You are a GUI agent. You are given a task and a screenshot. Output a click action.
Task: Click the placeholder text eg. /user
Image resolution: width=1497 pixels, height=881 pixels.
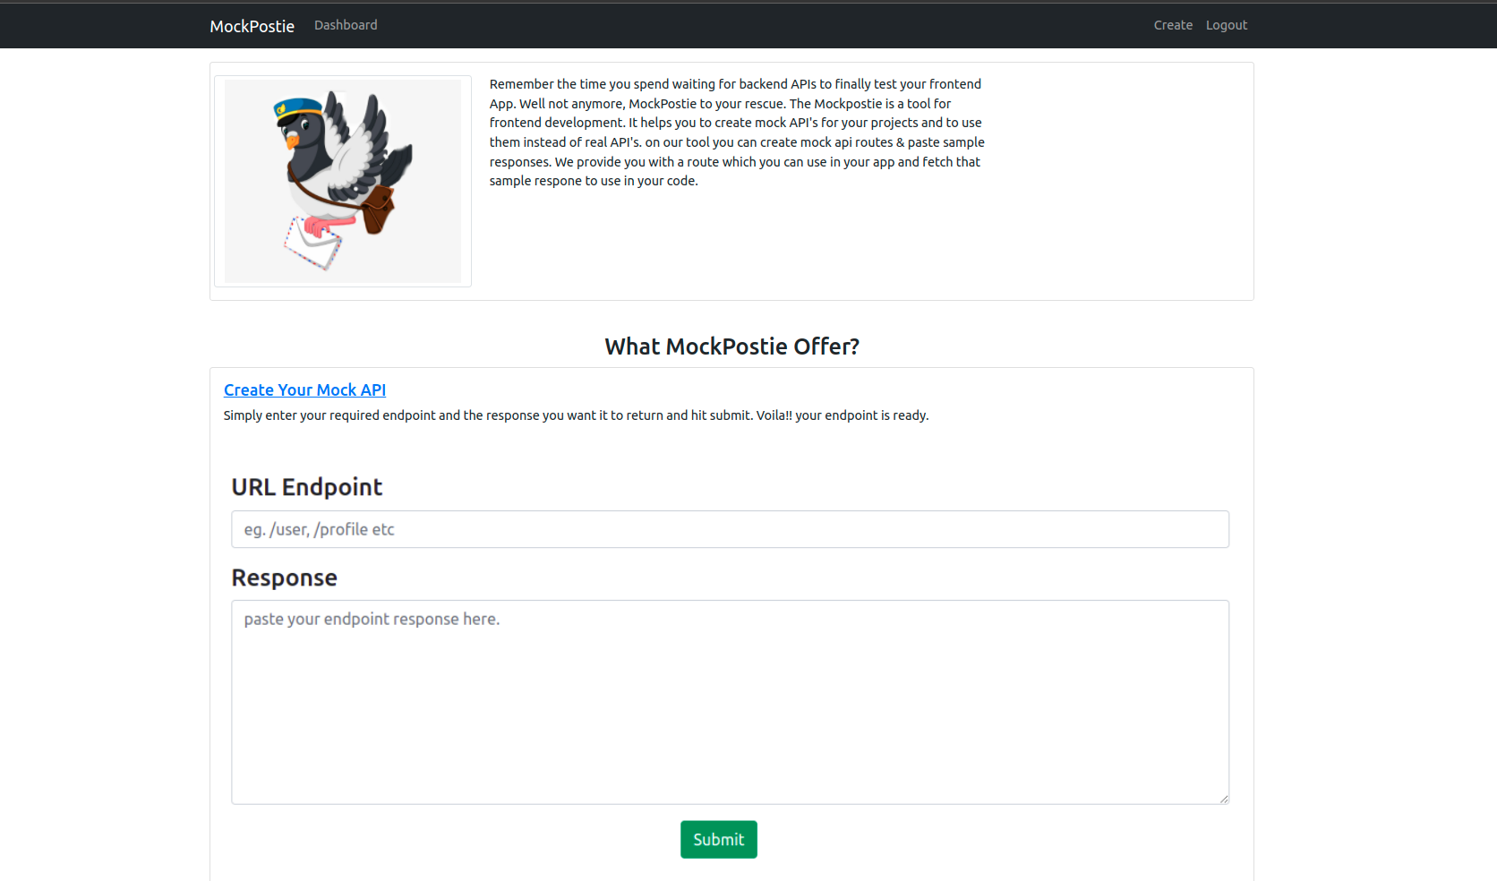click(x=318, y=529)
